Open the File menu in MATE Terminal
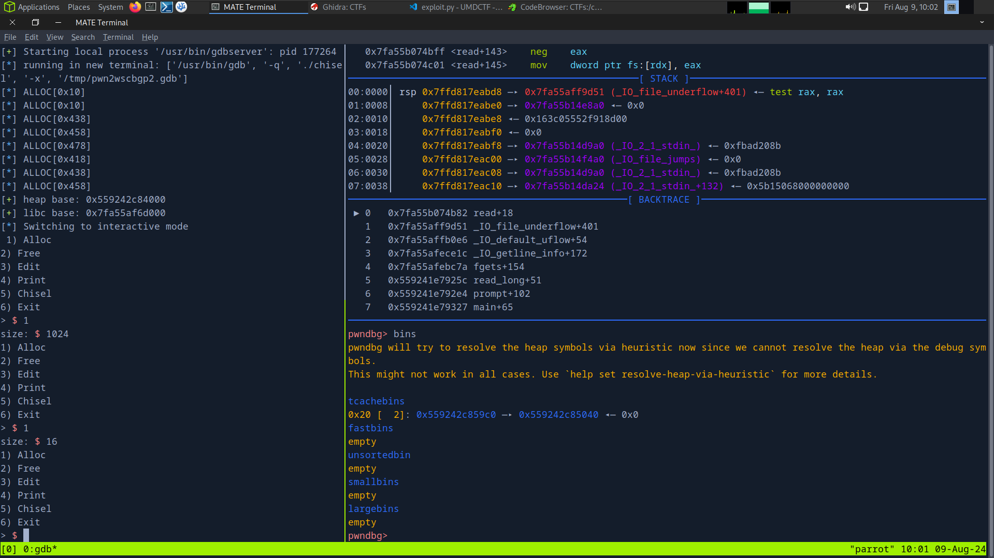The width and height of the screenshot is (994, 558). pos(10,37)
